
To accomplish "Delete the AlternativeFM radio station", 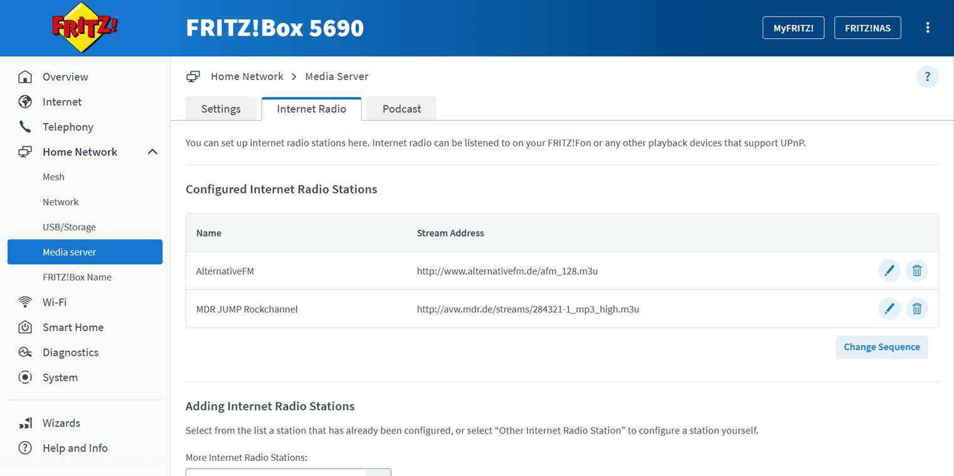I will pos(917,271).
